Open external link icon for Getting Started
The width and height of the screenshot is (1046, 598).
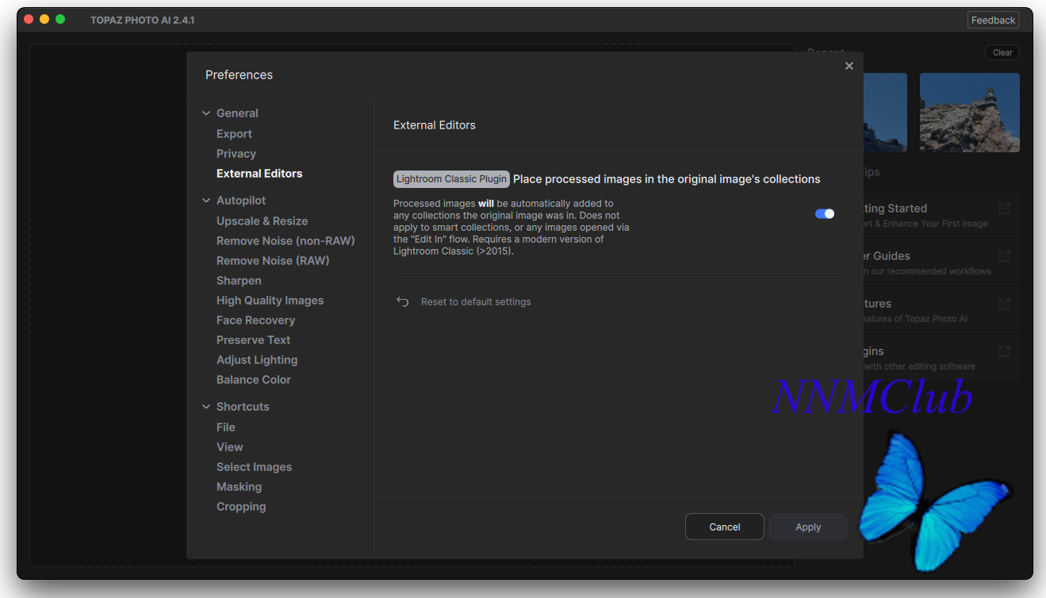coord(1005,209)
